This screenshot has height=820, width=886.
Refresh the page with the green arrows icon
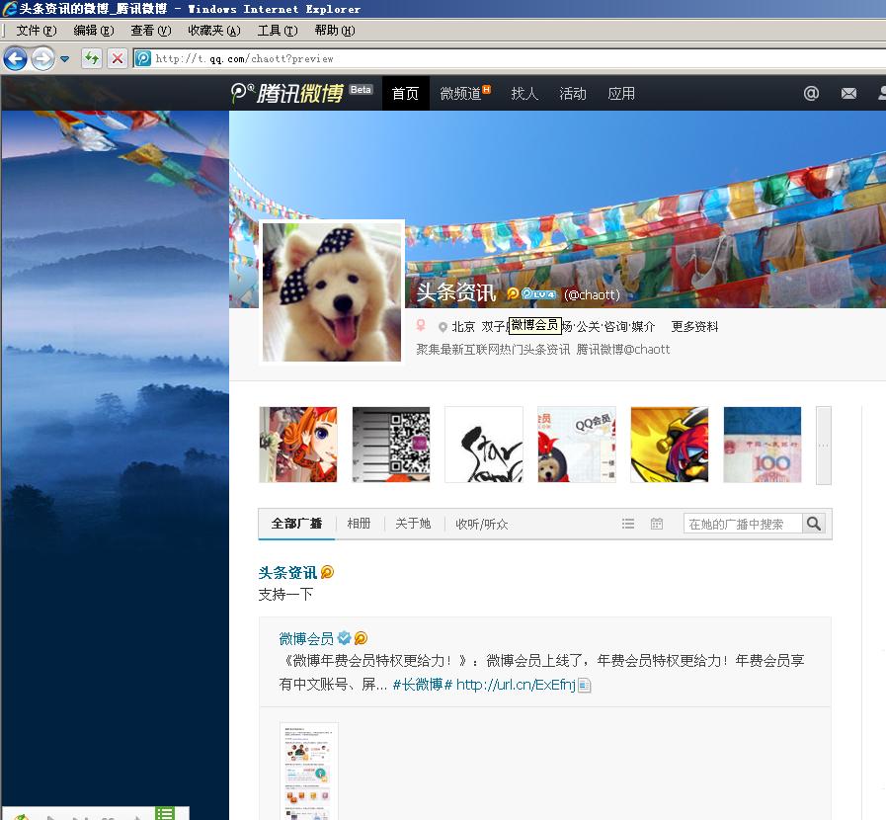[92, 58]
